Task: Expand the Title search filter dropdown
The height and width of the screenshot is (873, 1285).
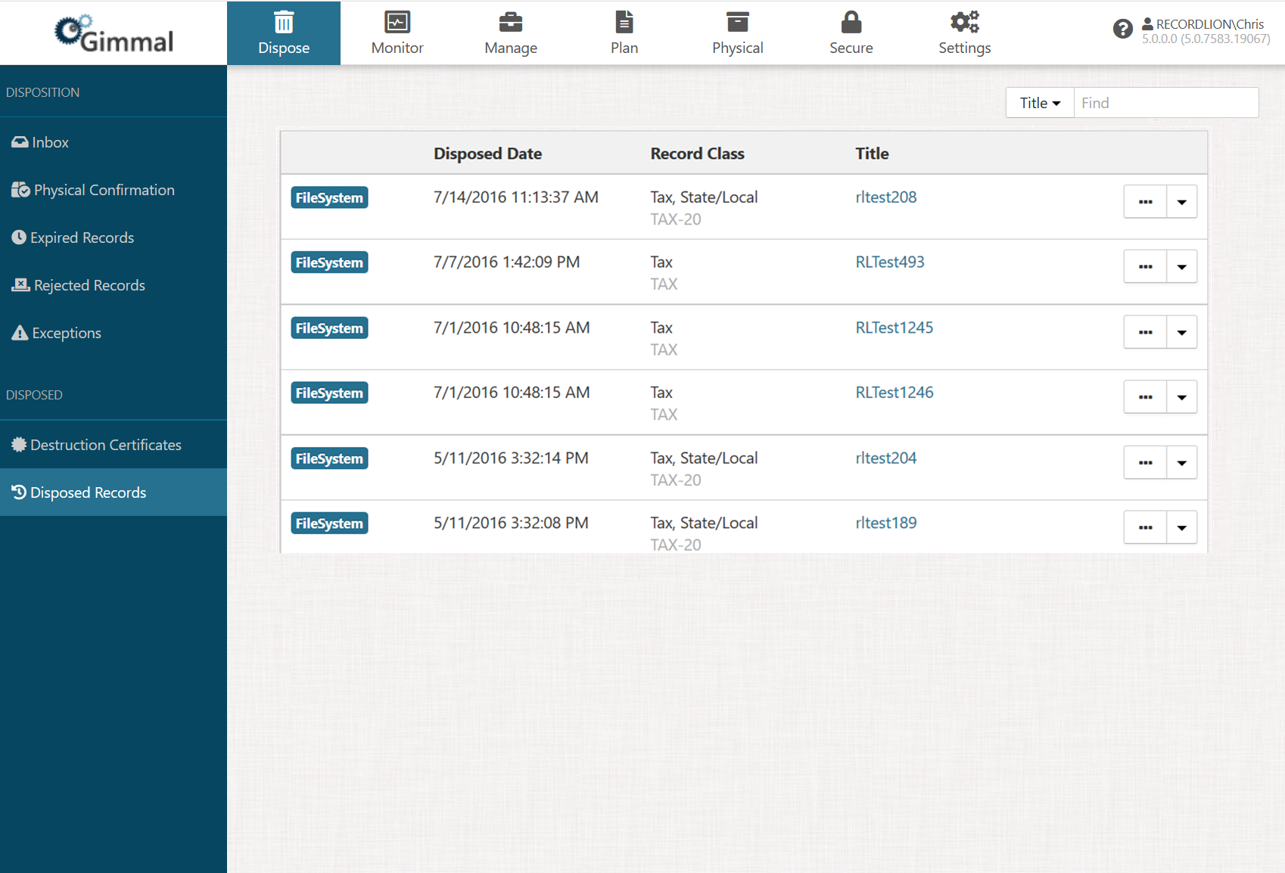Action: click(x=1039, y=103)
